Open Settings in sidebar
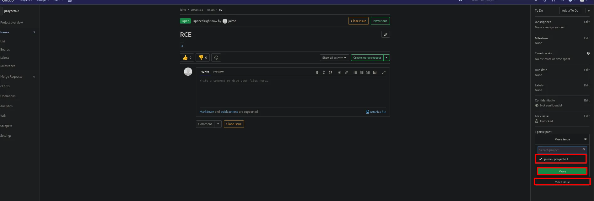Image resolution: width=594 pixels, height=201 pixels. pyautogui.click(x=6, y=136)
